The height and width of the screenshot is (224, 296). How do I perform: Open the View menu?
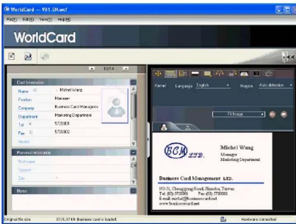(45, 20)
